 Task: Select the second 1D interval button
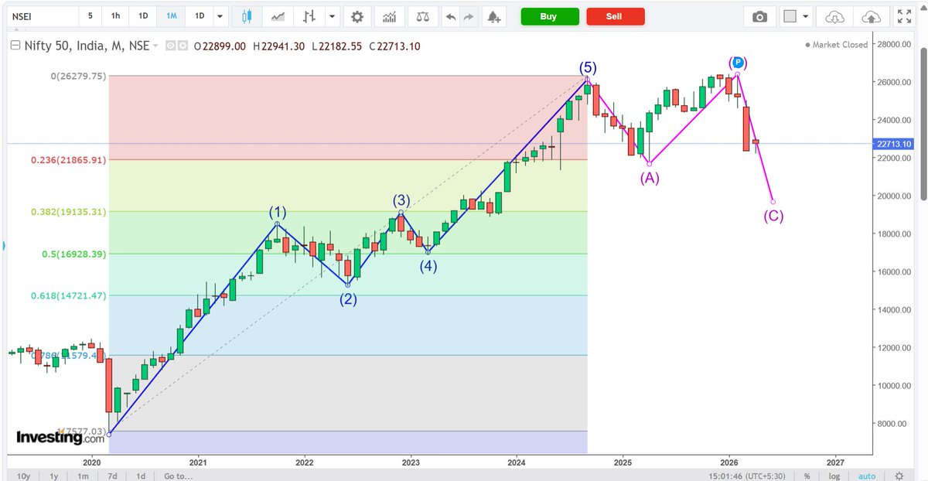[x=200, y=16]
